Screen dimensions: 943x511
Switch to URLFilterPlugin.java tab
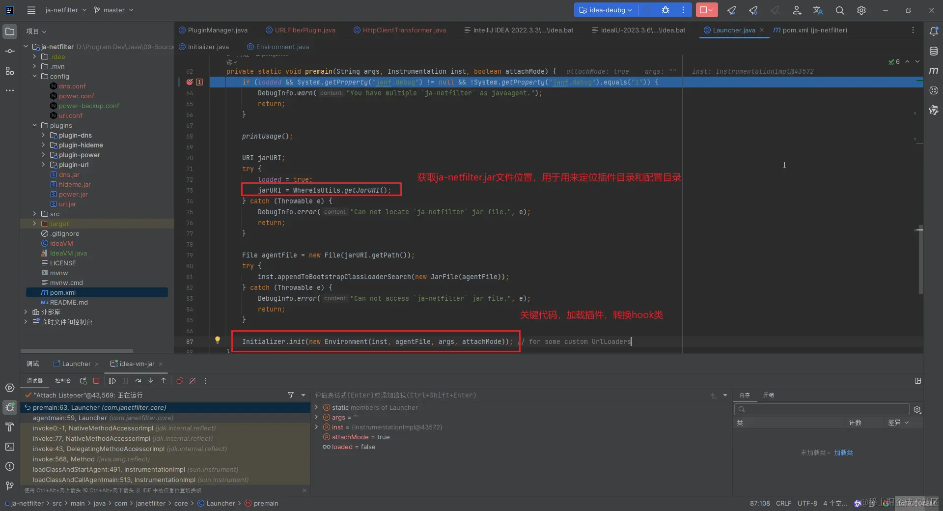[300, 30]
